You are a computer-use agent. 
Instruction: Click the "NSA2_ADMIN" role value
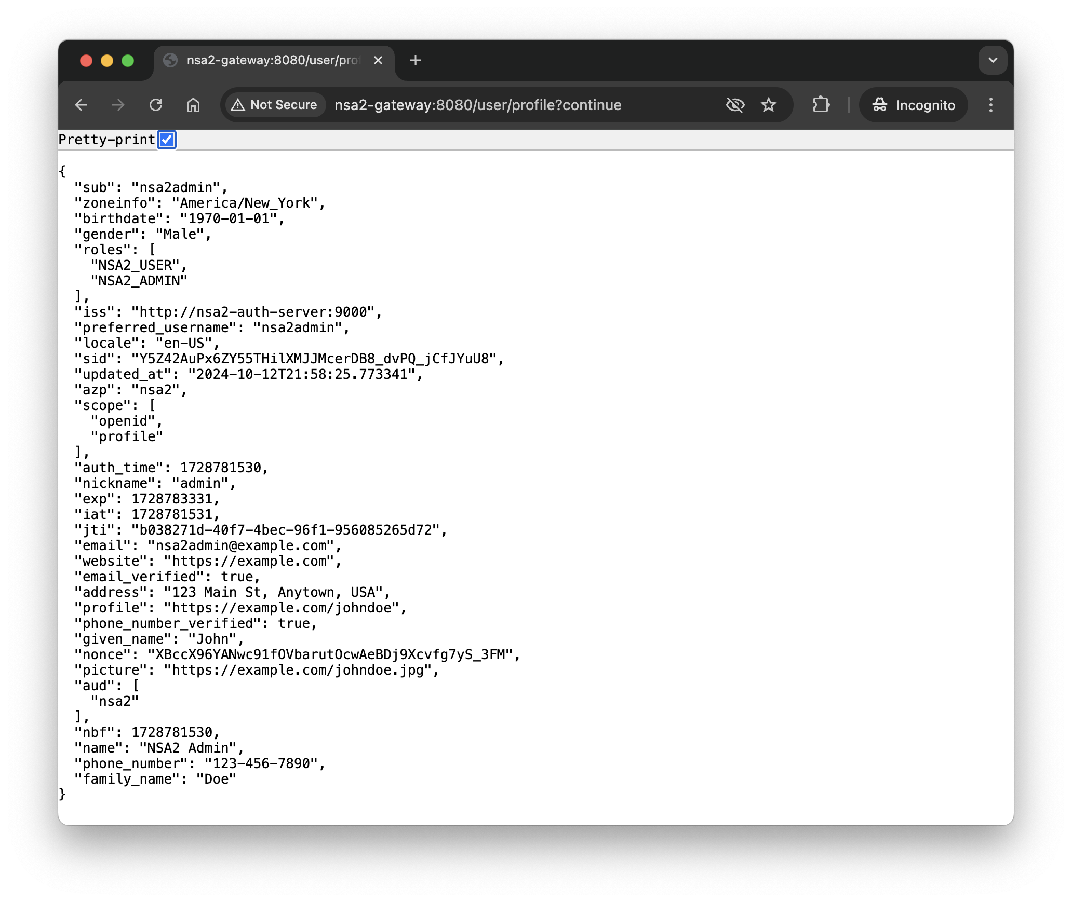[x=139, y=281]
